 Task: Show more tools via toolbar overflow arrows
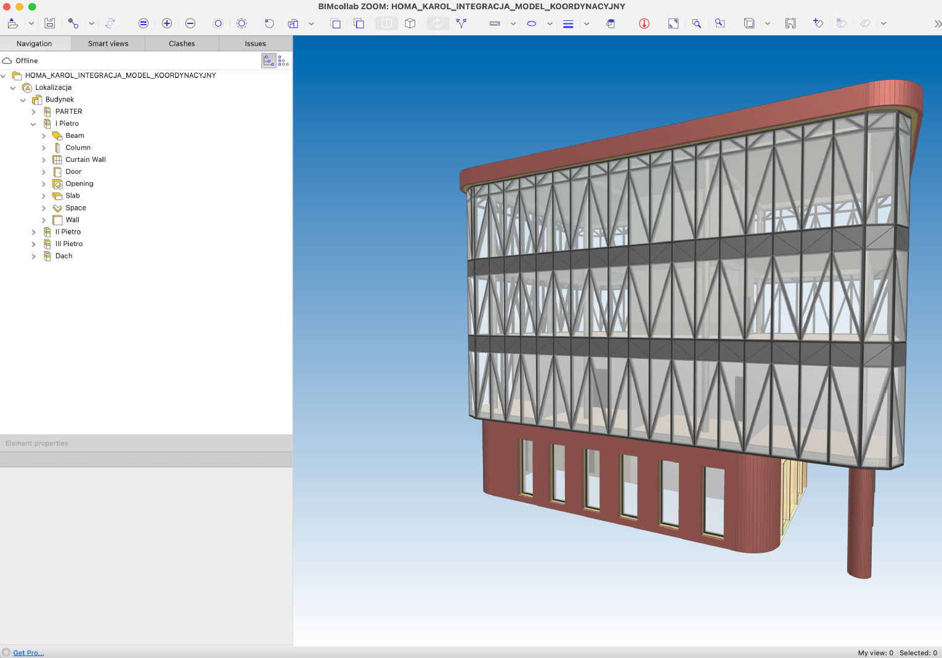point(937,23)
